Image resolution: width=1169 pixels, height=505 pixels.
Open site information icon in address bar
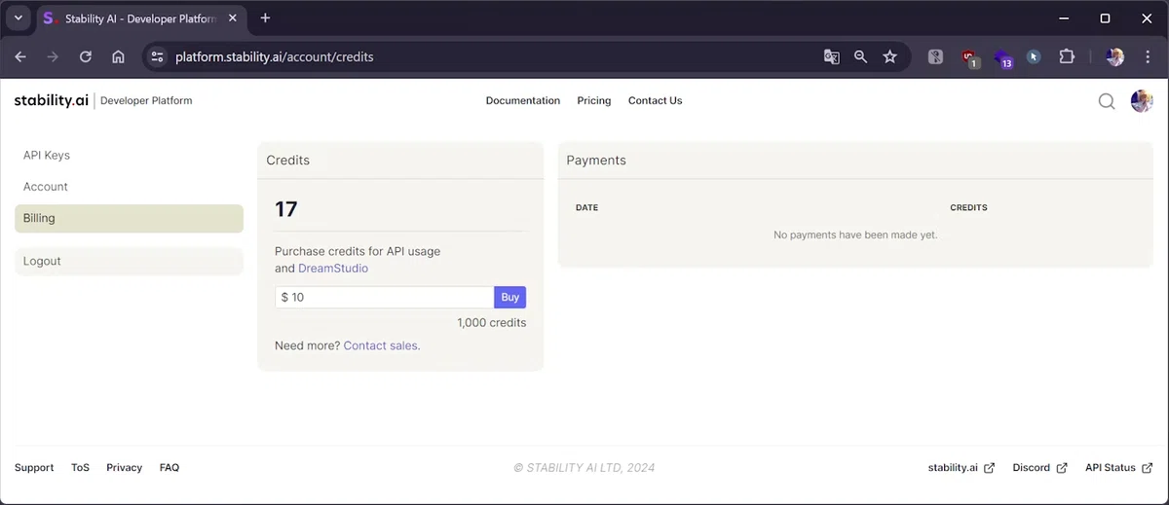pyautogui.click(x=158, y=56)
